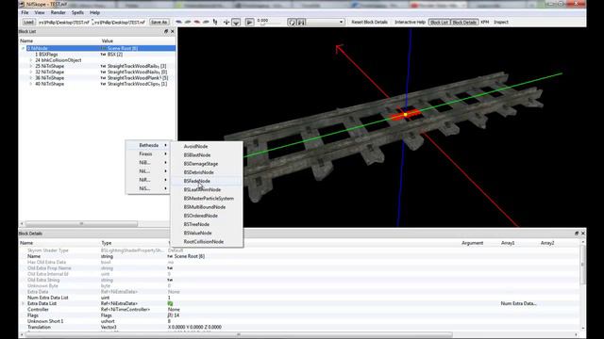Open the File menu
604x339 pixels.
tap(25, 12)
